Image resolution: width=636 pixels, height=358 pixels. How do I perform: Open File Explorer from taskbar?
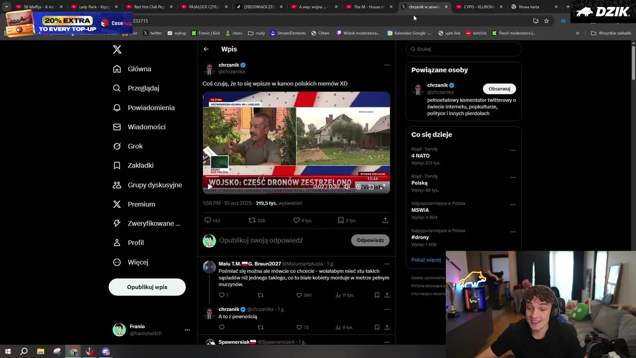[x=41, y=352]
